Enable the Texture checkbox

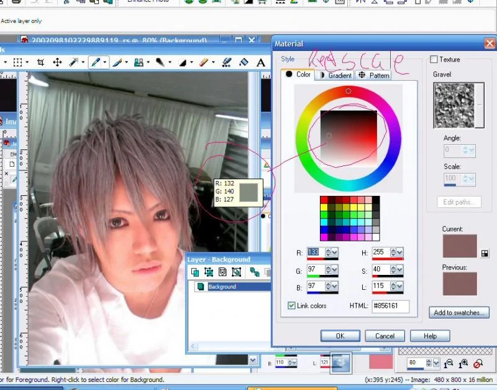point(434,59)
